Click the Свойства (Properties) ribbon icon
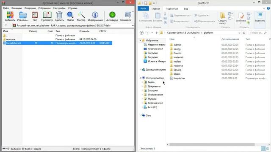Image resolution: width=271 pixels, height=152 pixels. click(x=241, y=18)
